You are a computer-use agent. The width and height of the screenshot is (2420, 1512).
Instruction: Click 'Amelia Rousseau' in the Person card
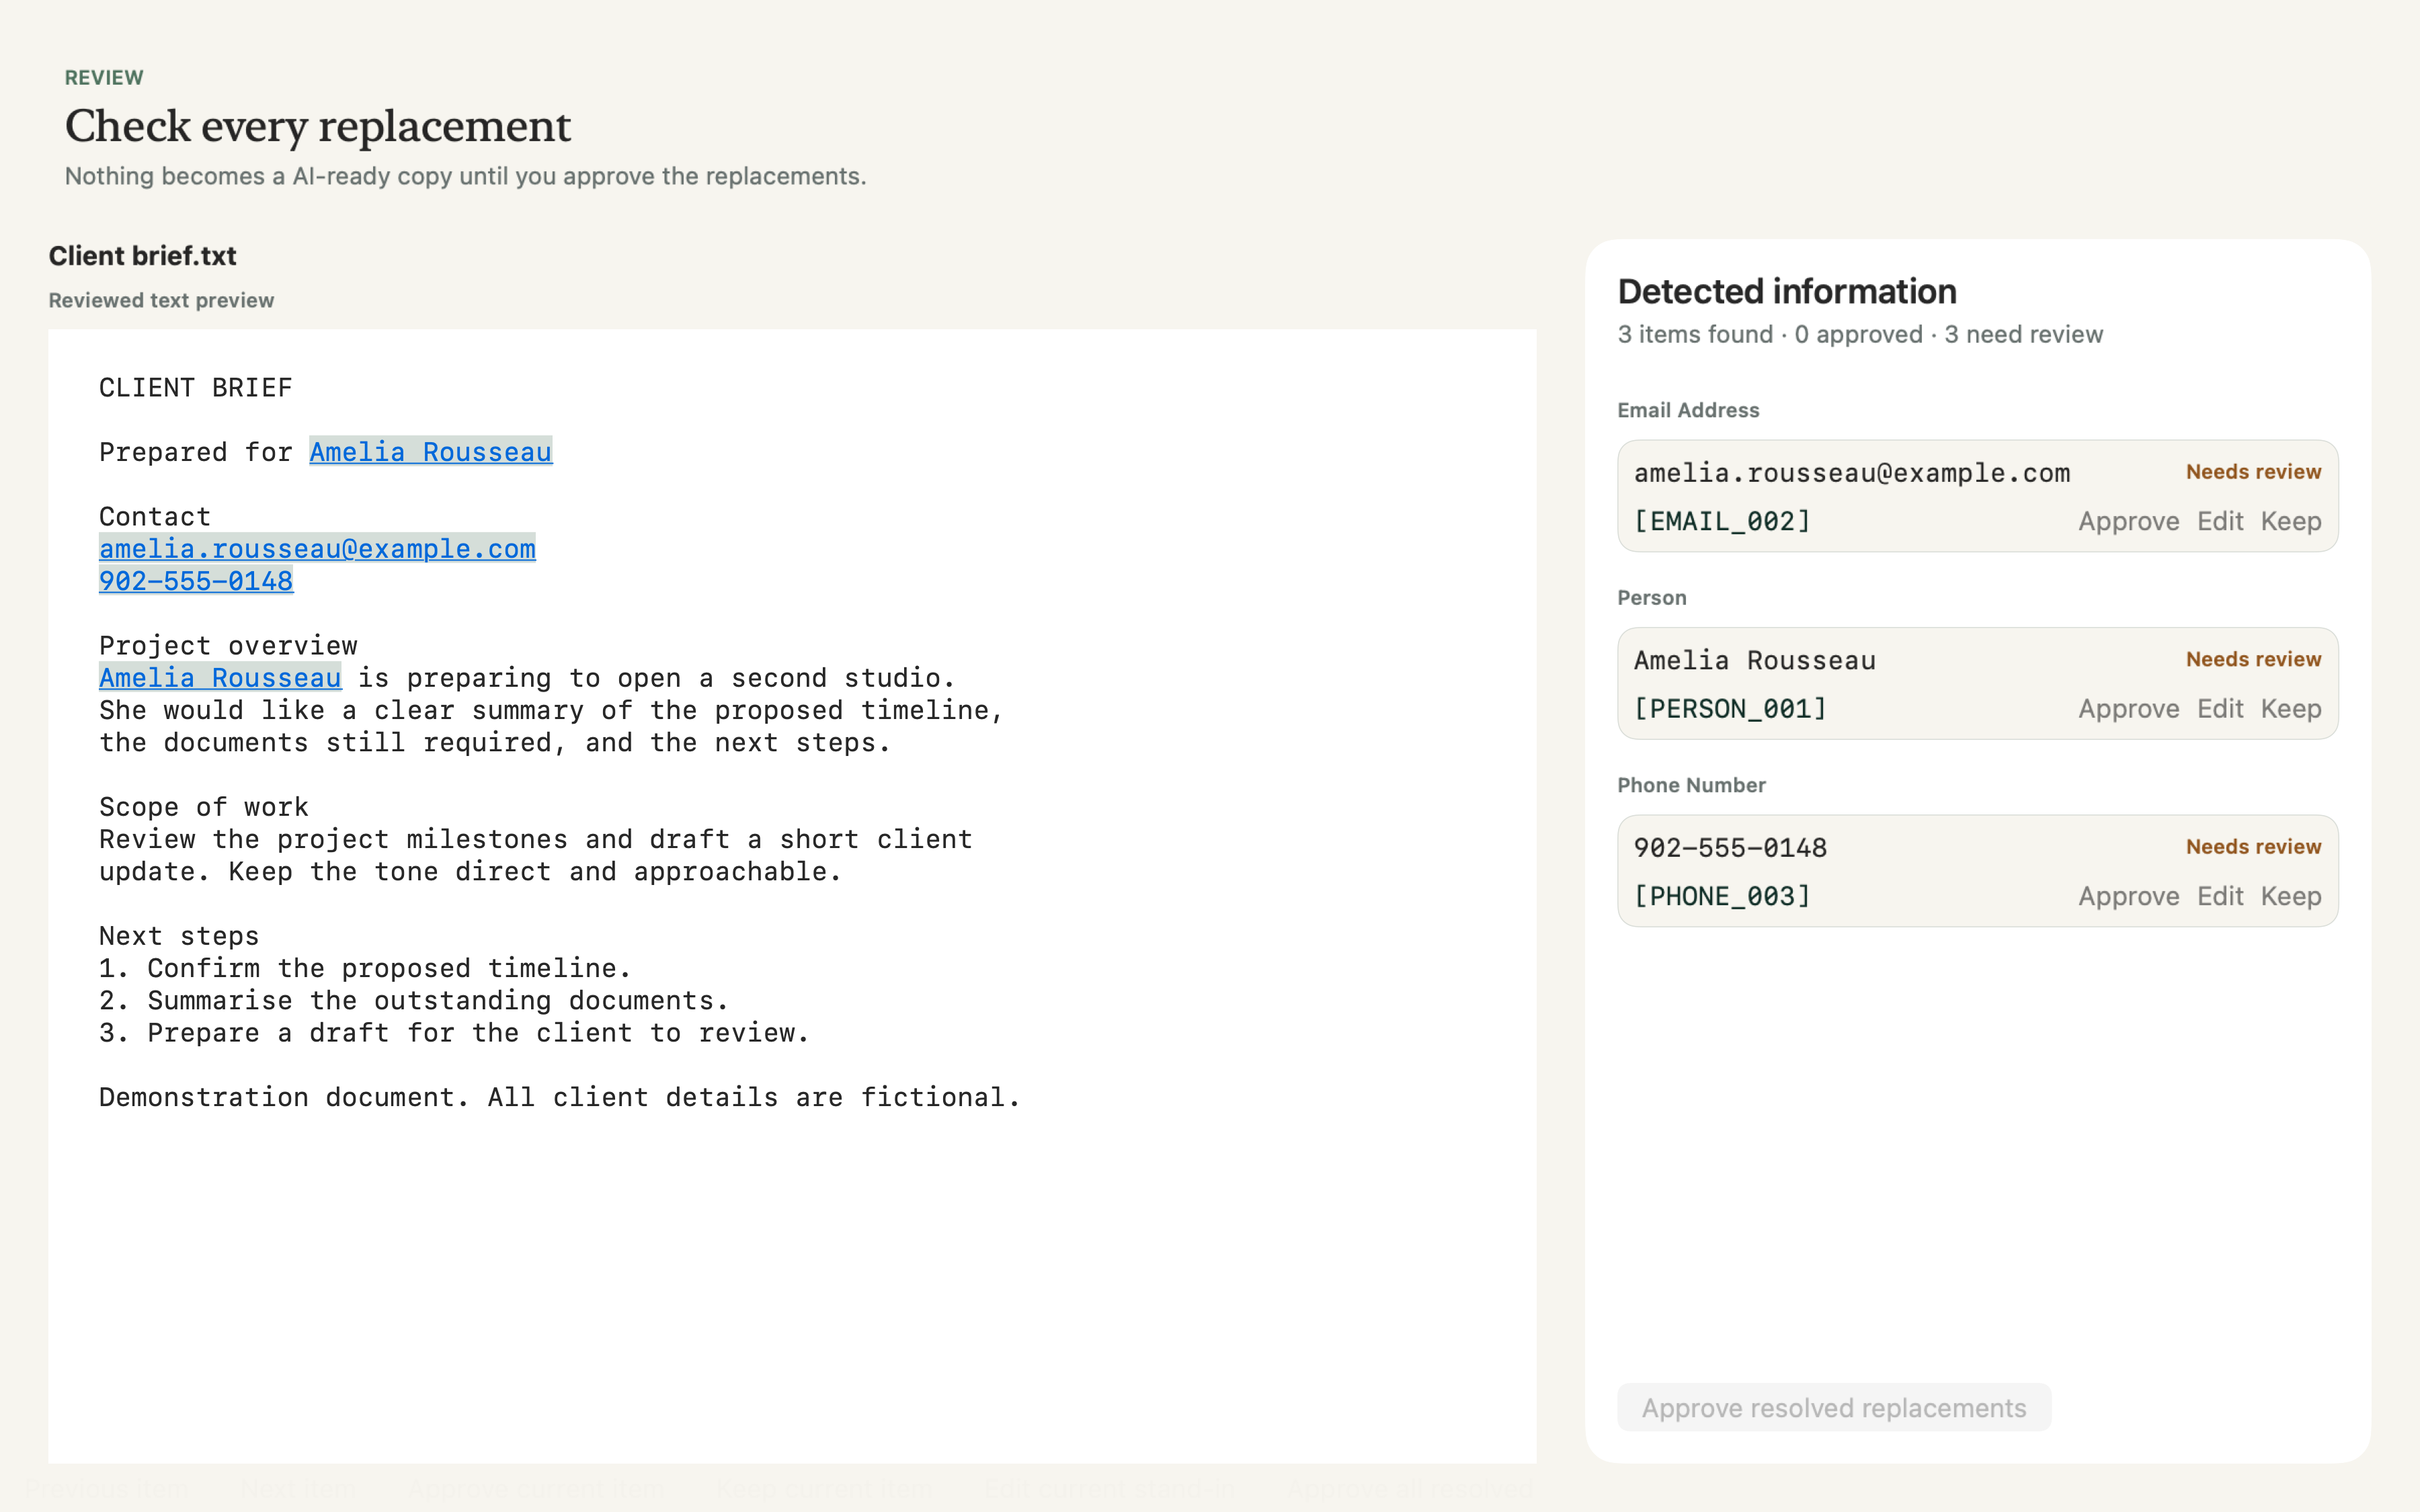pyautogui.click(x=1755, y=660)
